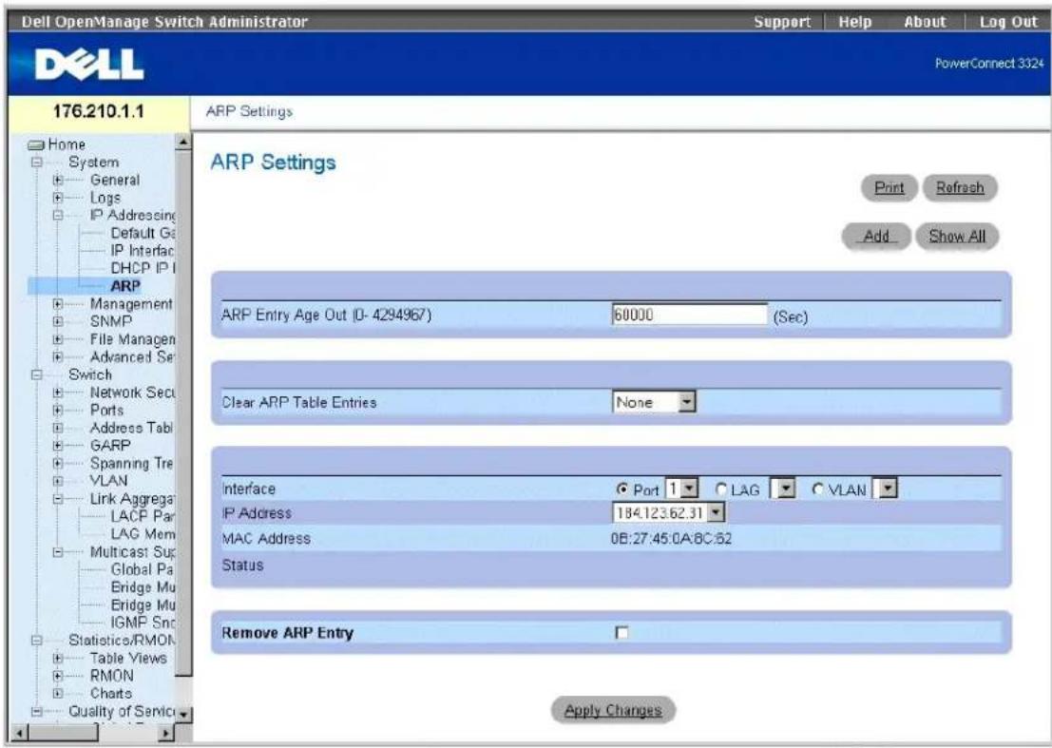Select the Port radio button
1052x748 pixels.
coord(622,489)
